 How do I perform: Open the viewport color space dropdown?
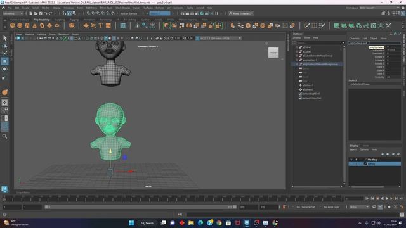tap(221, 38)
